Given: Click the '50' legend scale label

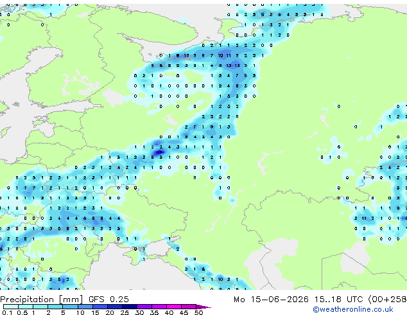Looking at the screenshot, I should click(x=198, y=312).
